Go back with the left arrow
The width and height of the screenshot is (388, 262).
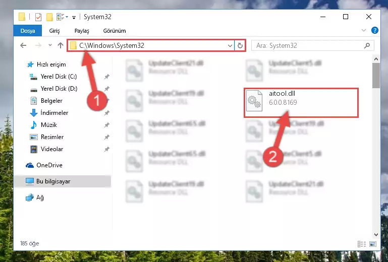(23, 45)
